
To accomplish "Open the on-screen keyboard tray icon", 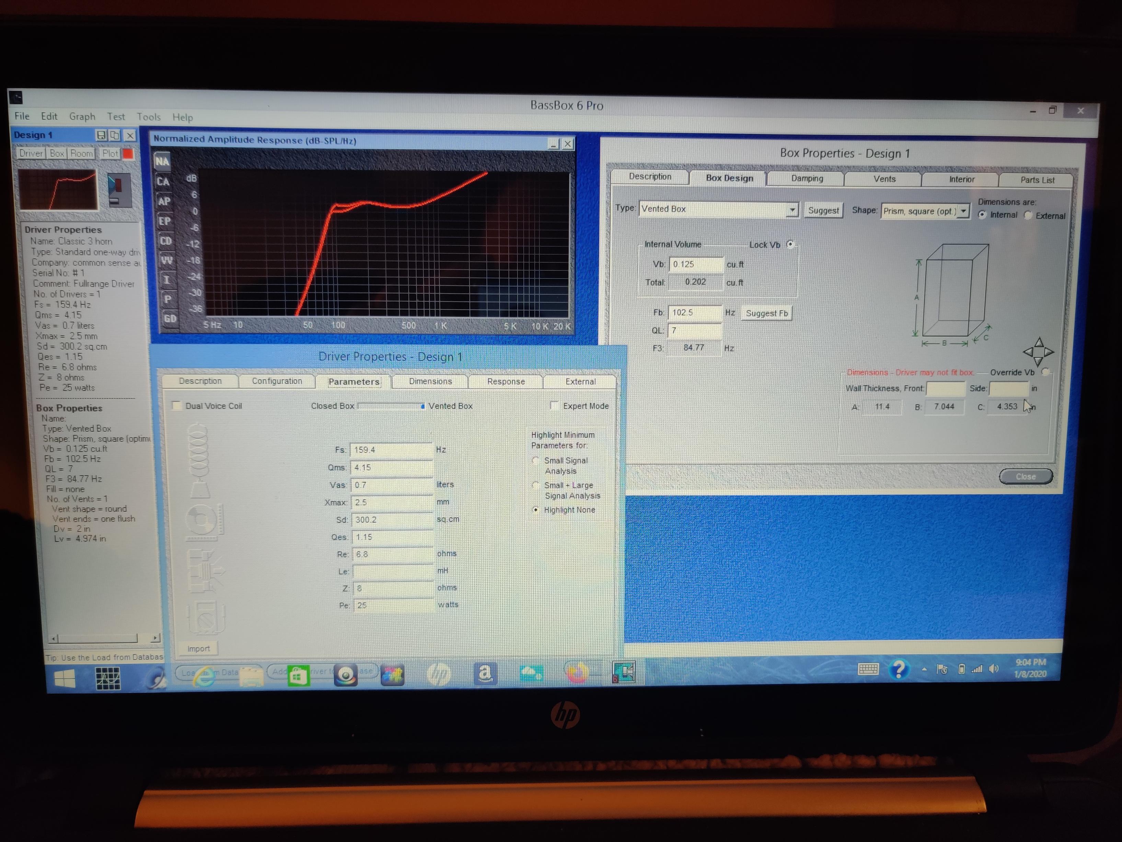I will coord(868,669).
